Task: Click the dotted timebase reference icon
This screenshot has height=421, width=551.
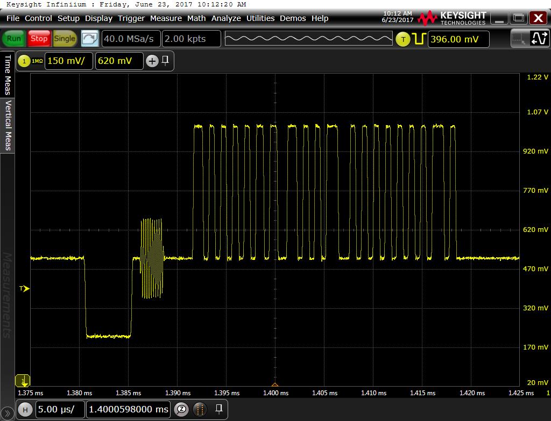Action: (199, 409)
